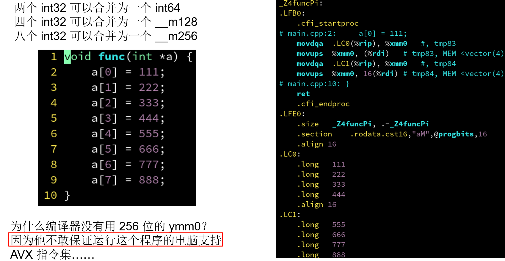The image size is (505, 261).
Task: Click the "# main.cpp:10: }" comment line
Action: [x=314, y=84]
